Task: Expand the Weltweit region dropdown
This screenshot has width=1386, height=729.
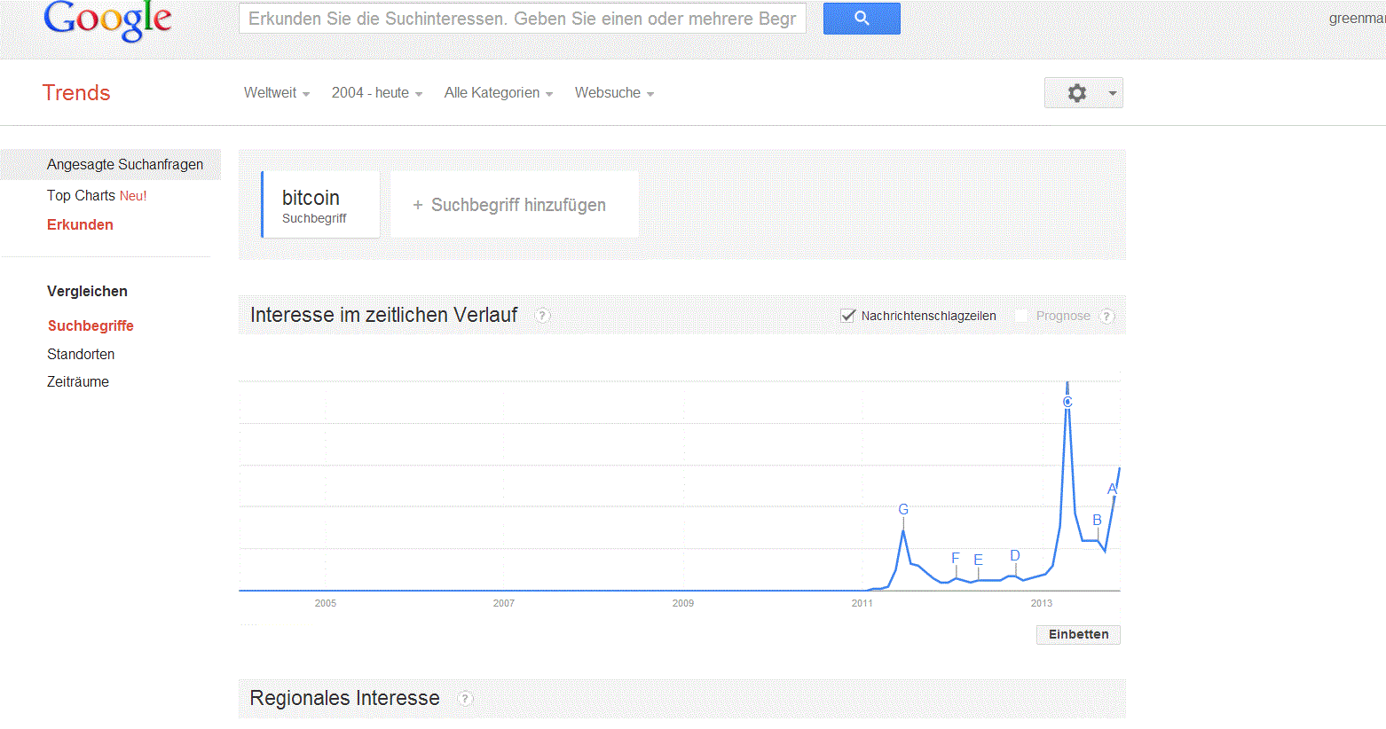Action: 277,93
